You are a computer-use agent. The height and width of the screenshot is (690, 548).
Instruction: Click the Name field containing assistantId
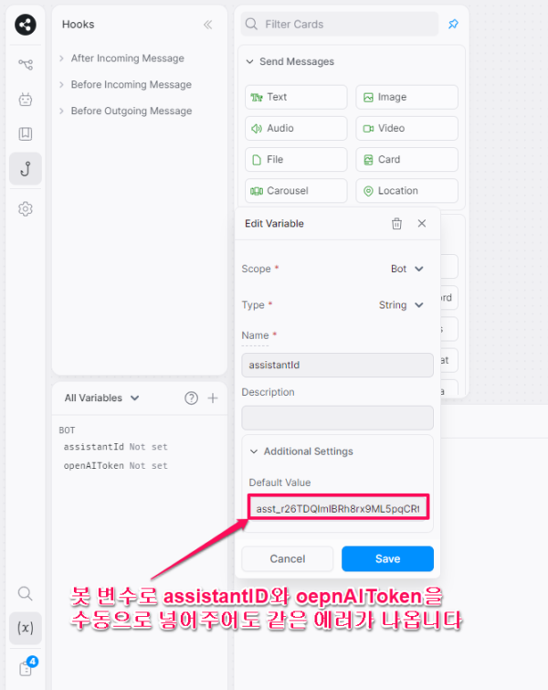coord(337,365)
